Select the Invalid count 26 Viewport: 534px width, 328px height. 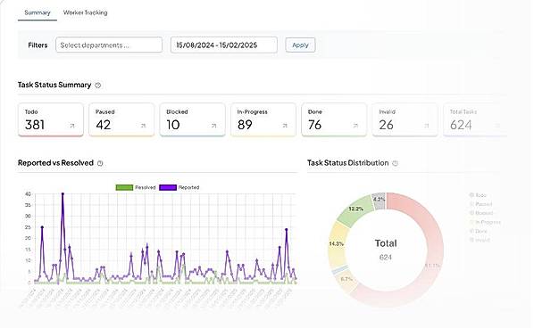click(386, 125)
